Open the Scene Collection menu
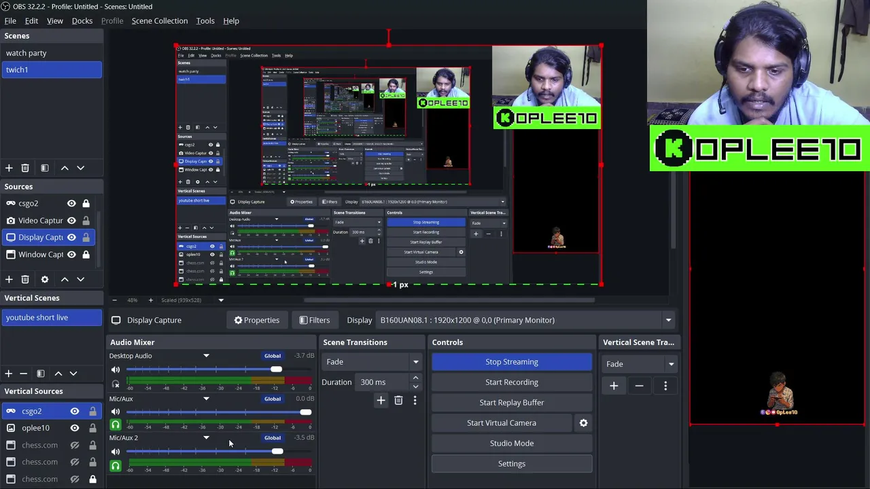Screen dimensions: 870x489 [x=160, y=20]
